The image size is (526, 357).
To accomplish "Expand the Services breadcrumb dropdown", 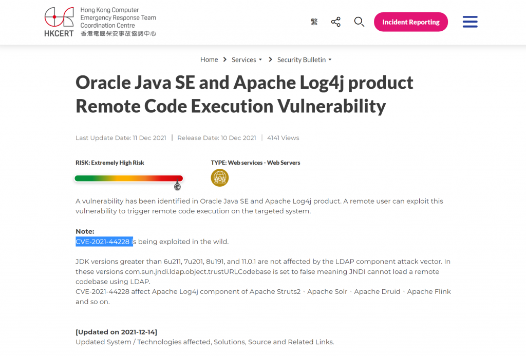I will point(247,60).
